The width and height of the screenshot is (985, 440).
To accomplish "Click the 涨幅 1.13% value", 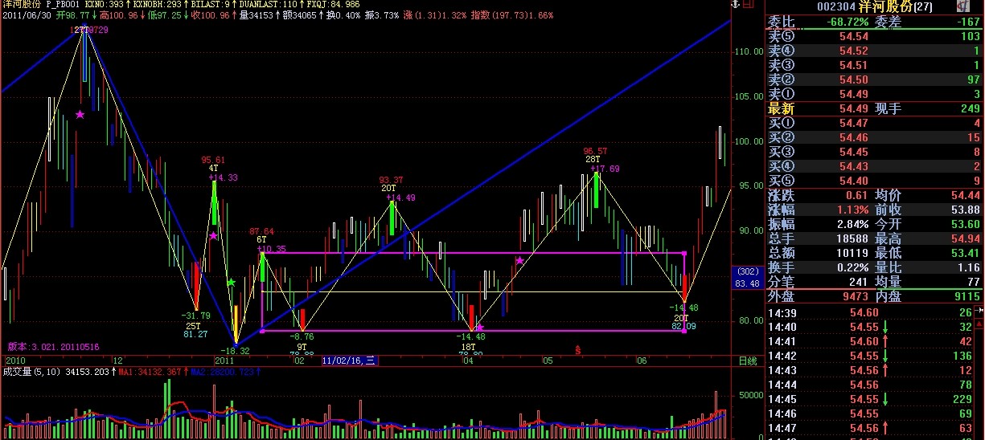I will [852, 210].
